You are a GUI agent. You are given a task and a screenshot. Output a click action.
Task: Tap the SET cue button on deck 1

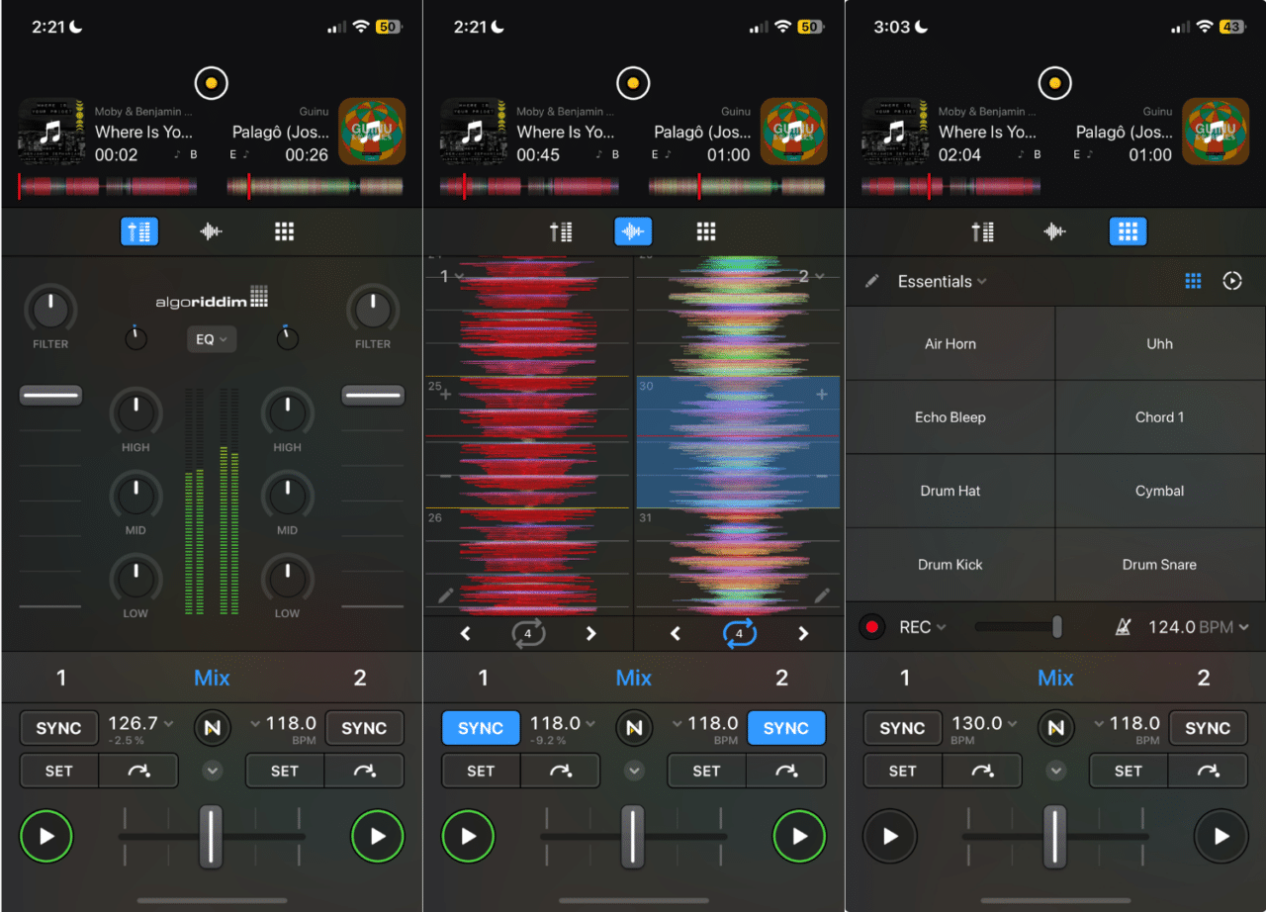pyautogui.click(x=58, y=770)
